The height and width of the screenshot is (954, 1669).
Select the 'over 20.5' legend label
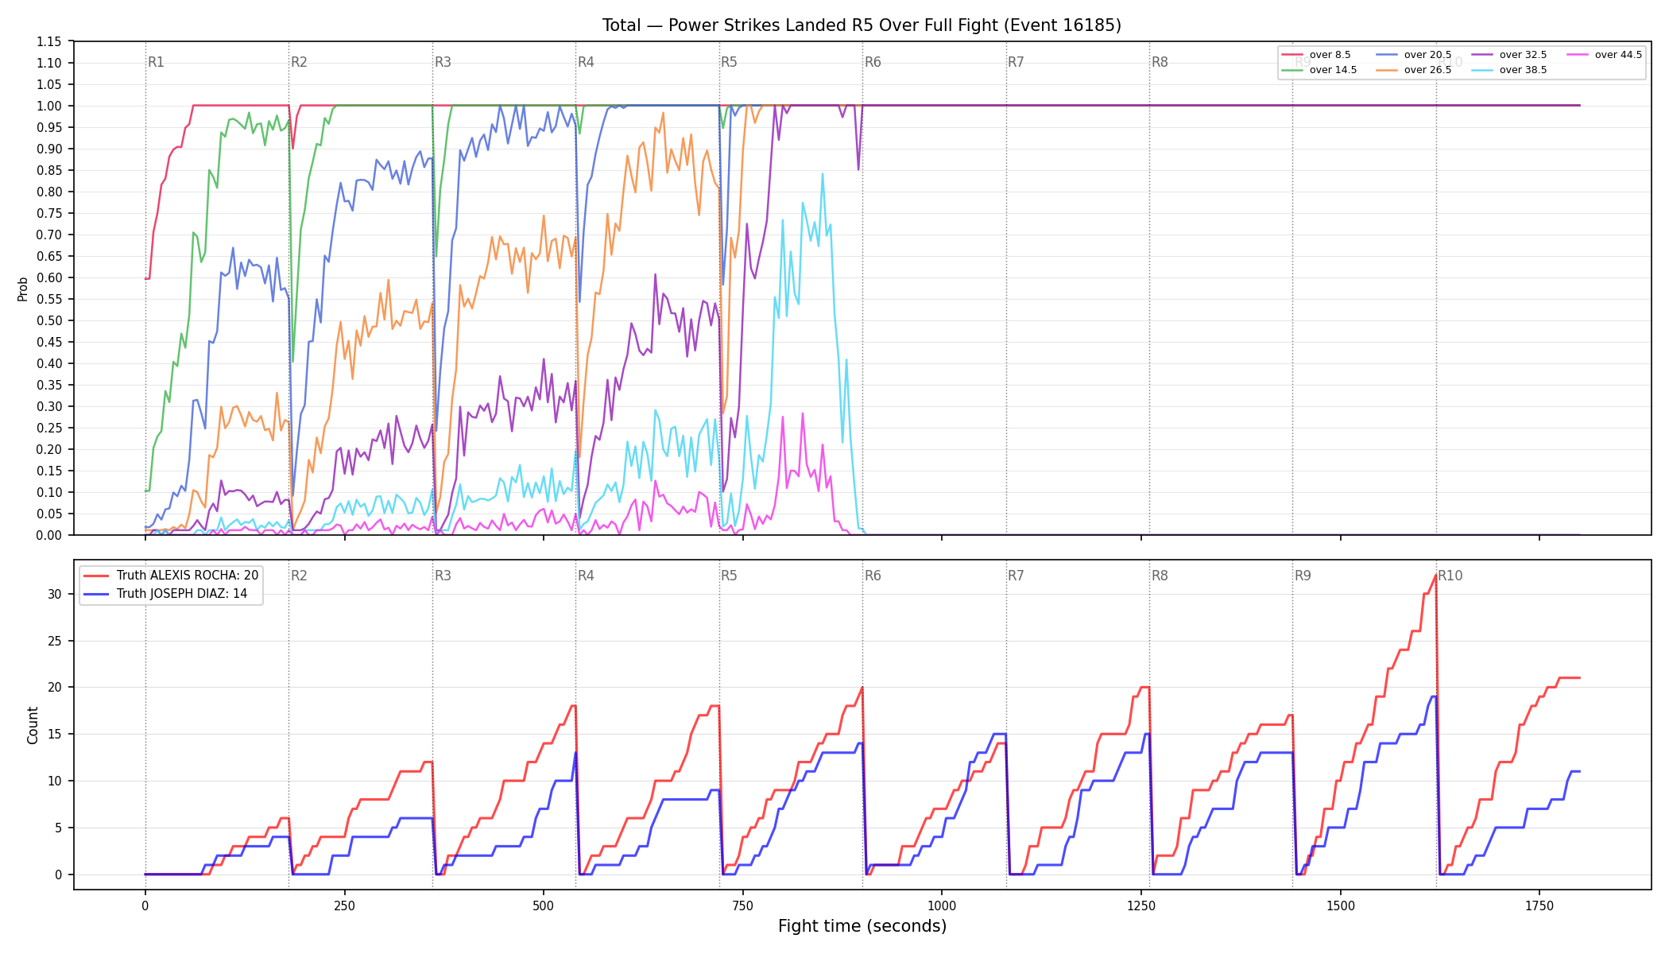point(1427,55)
